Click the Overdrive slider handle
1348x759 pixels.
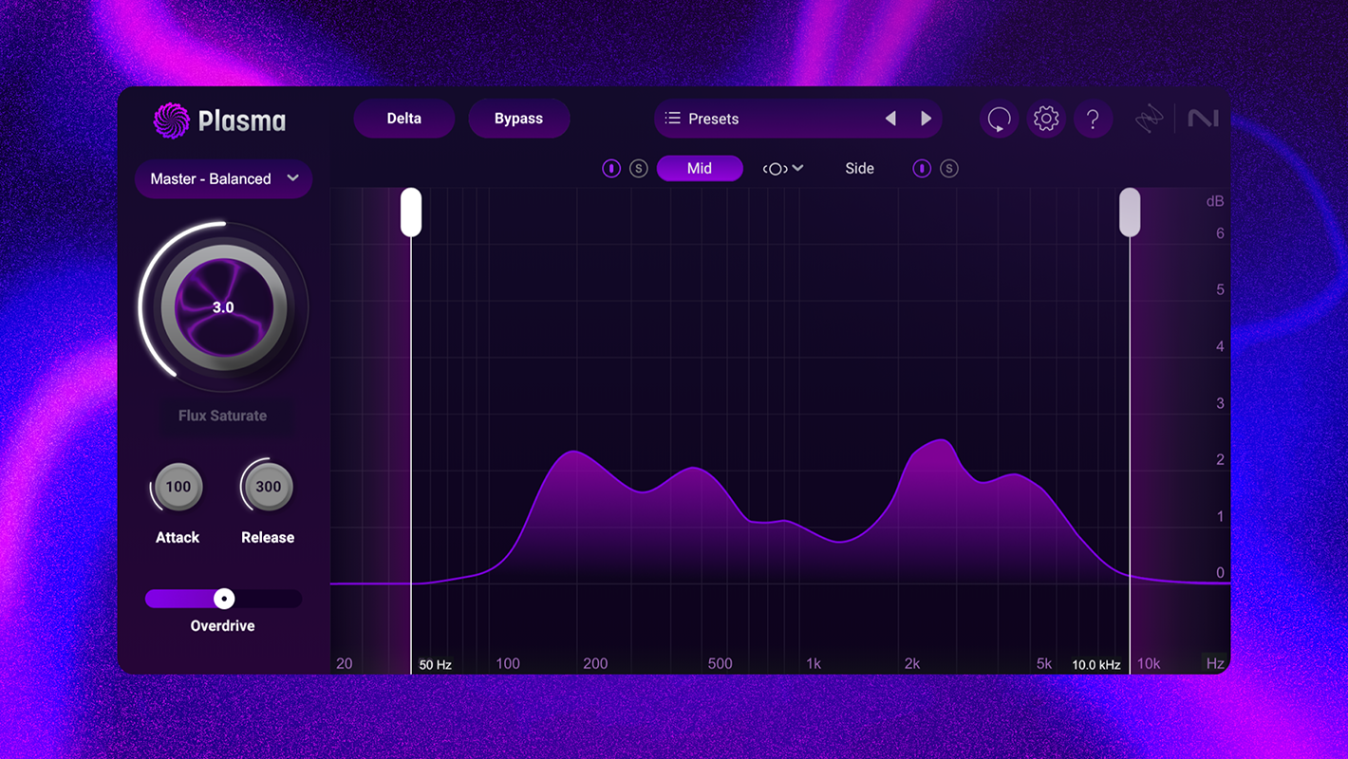coord(224,599)
